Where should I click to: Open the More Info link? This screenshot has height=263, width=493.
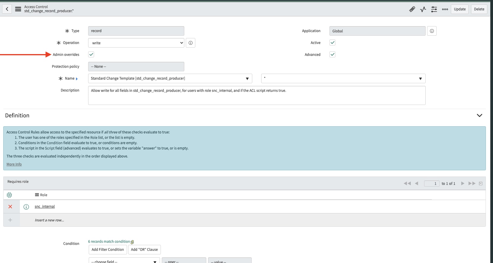(x=14, y=164)
